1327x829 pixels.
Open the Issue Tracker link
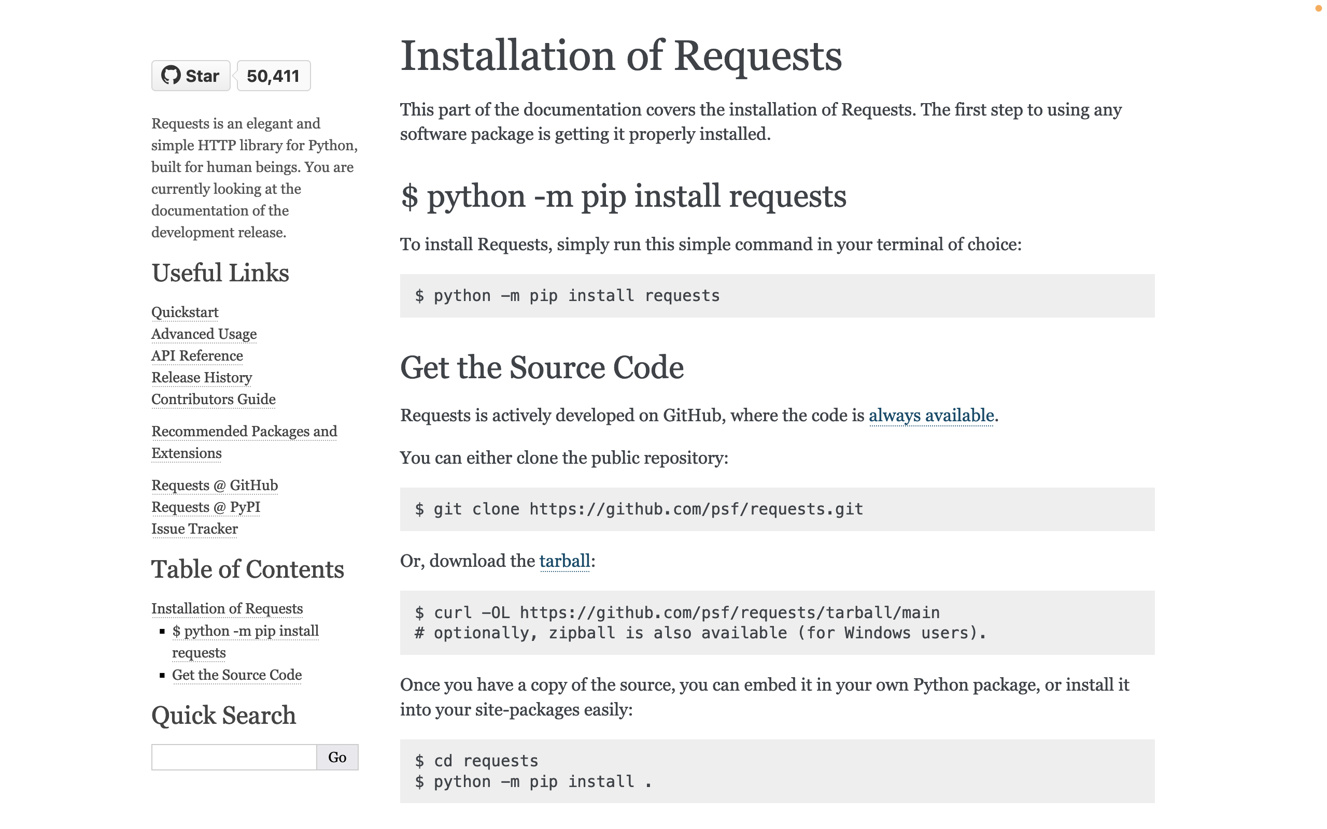[195, 529]
